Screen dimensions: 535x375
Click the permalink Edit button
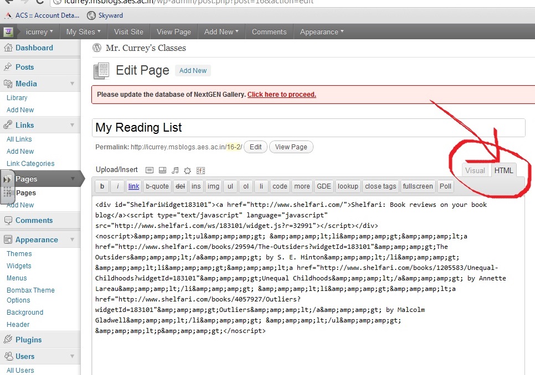coord(255,147)
